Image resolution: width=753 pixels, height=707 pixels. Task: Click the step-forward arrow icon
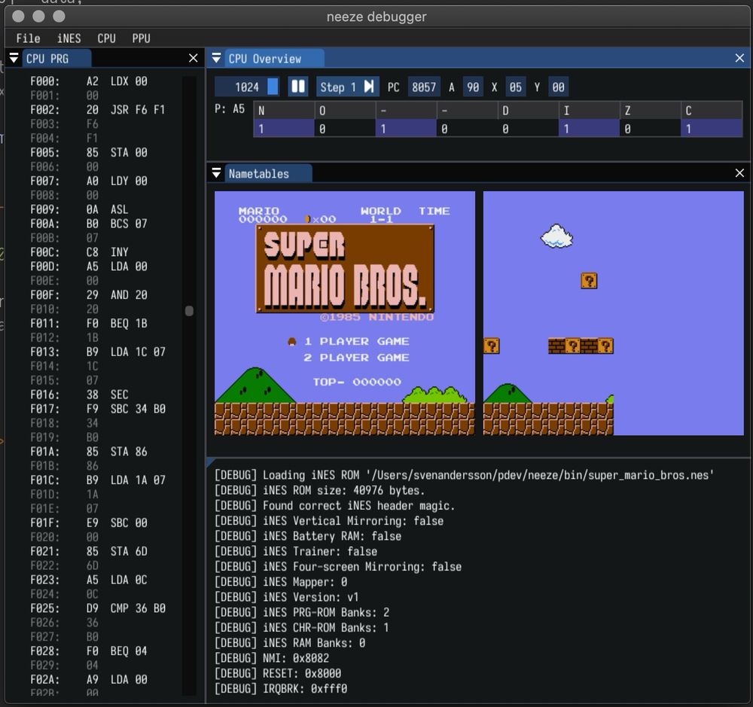pos(369,87)
